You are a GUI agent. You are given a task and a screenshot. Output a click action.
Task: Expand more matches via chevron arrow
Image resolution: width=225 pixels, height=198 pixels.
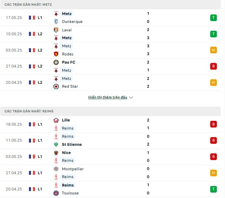tap(131, 97)
